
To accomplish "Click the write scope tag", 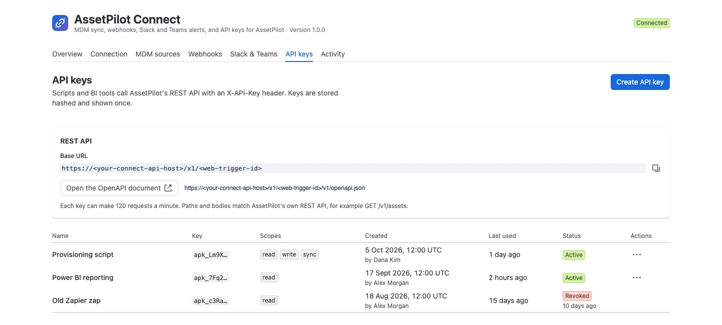I will [289, 254].
